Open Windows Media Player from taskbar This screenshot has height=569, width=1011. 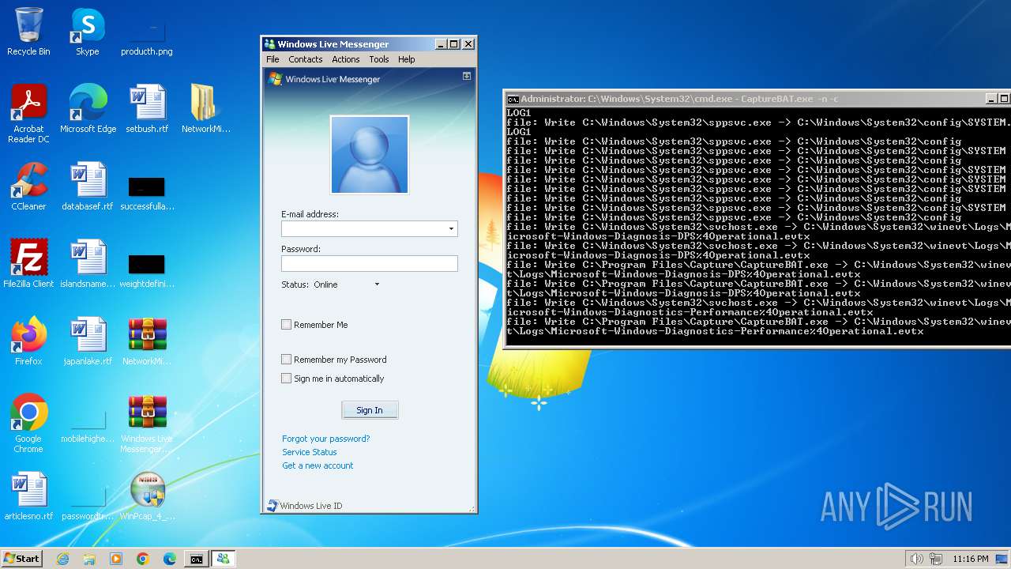(x=116, y=559)
